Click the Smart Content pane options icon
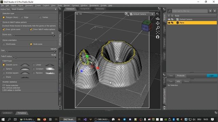218x122 pixels. 164,75
